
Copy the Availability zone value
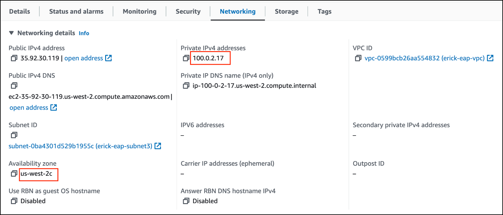[14, 174]
